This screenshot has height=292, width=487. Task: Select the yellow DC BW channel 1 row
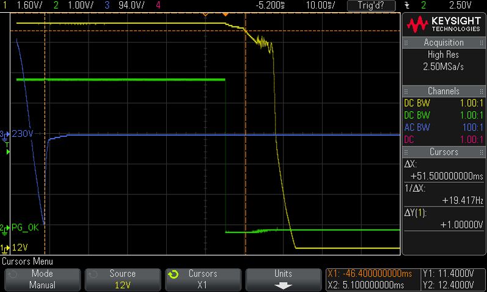click(x=444, y=103)
